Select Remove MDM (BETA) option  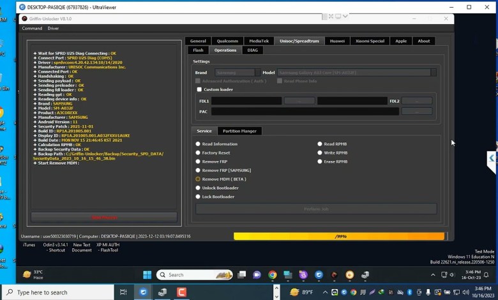[x=198, y=179]
